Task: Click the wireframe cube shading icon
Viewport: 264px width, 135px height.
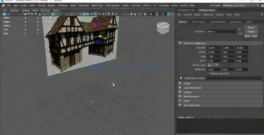Action: click(80, 14)
